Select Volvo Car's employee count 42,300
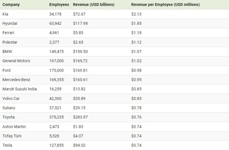The width and height of the screenshot is (229, 150). (x=55, y=99)
